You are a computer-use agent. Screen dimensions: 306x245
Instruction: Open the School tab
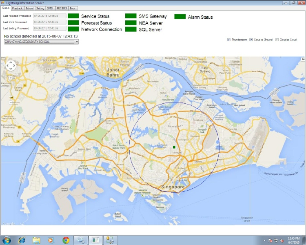[x=29, y=8]
